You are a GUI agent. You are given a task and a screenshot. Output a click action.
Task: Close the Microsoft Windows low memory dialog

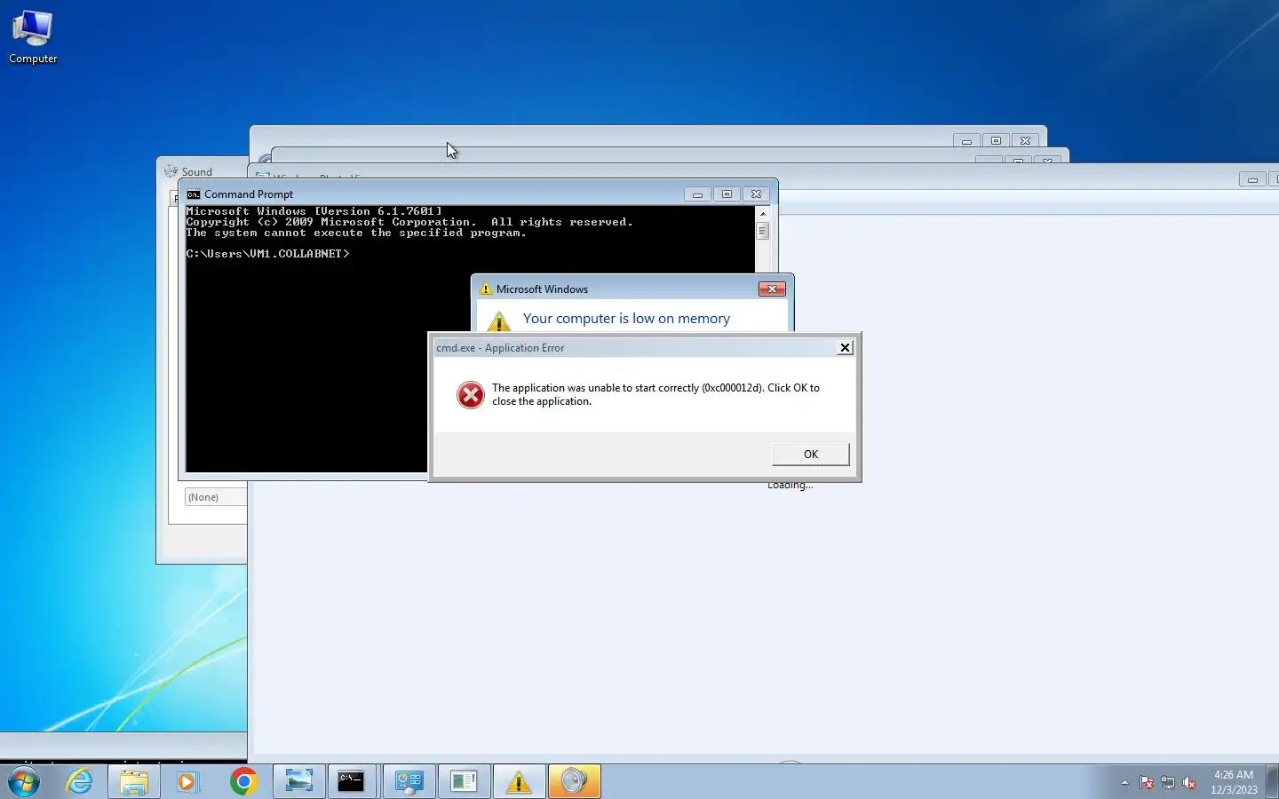[772, 289]
